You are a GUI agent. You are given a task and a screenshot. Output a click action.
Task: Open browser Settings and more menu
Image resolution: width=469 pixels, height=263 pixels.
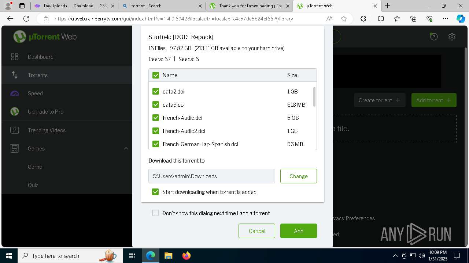446,19
